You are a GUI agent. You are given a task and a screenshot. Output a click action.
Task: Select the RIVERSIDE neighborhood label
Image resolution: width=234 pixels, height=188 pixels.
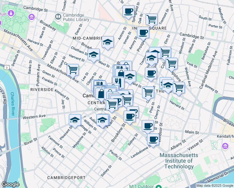[42, 90]
